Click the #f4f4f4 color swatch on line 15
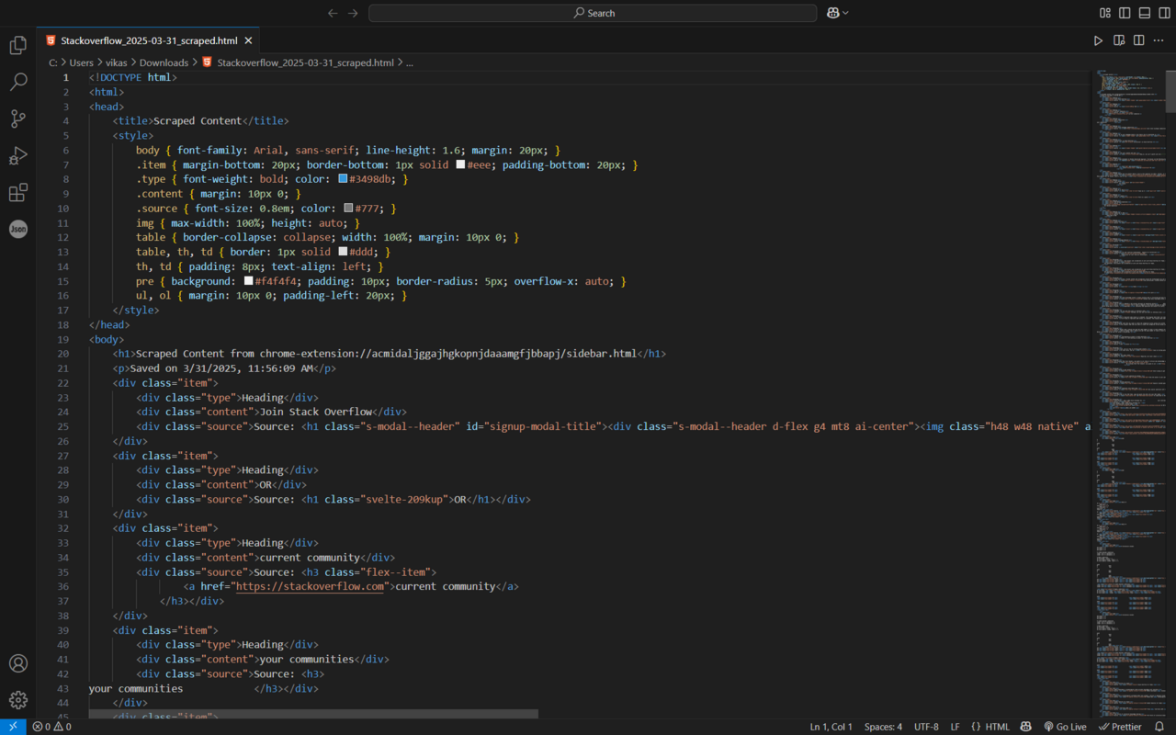This screenshot has height=735, width=1176. [x=249, y=281]
